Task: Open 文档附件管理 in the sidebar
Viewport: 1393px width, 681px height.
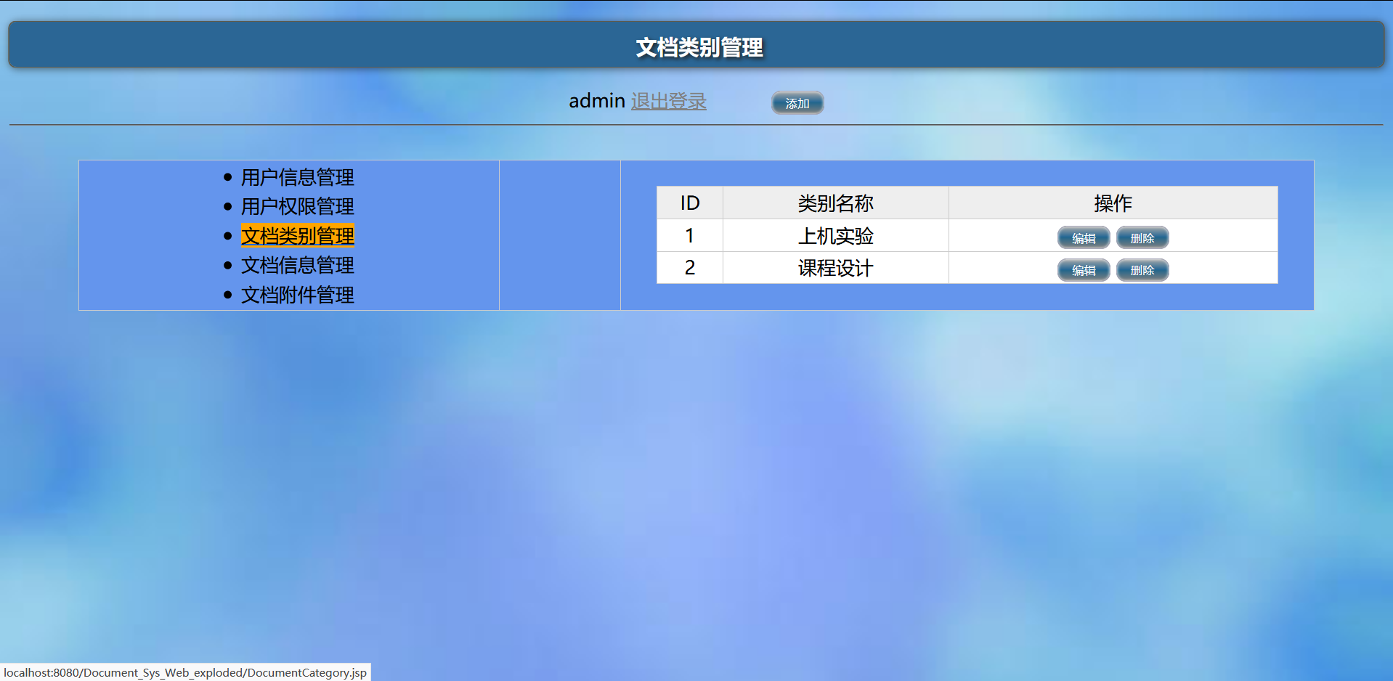Action: pos(297,295)
